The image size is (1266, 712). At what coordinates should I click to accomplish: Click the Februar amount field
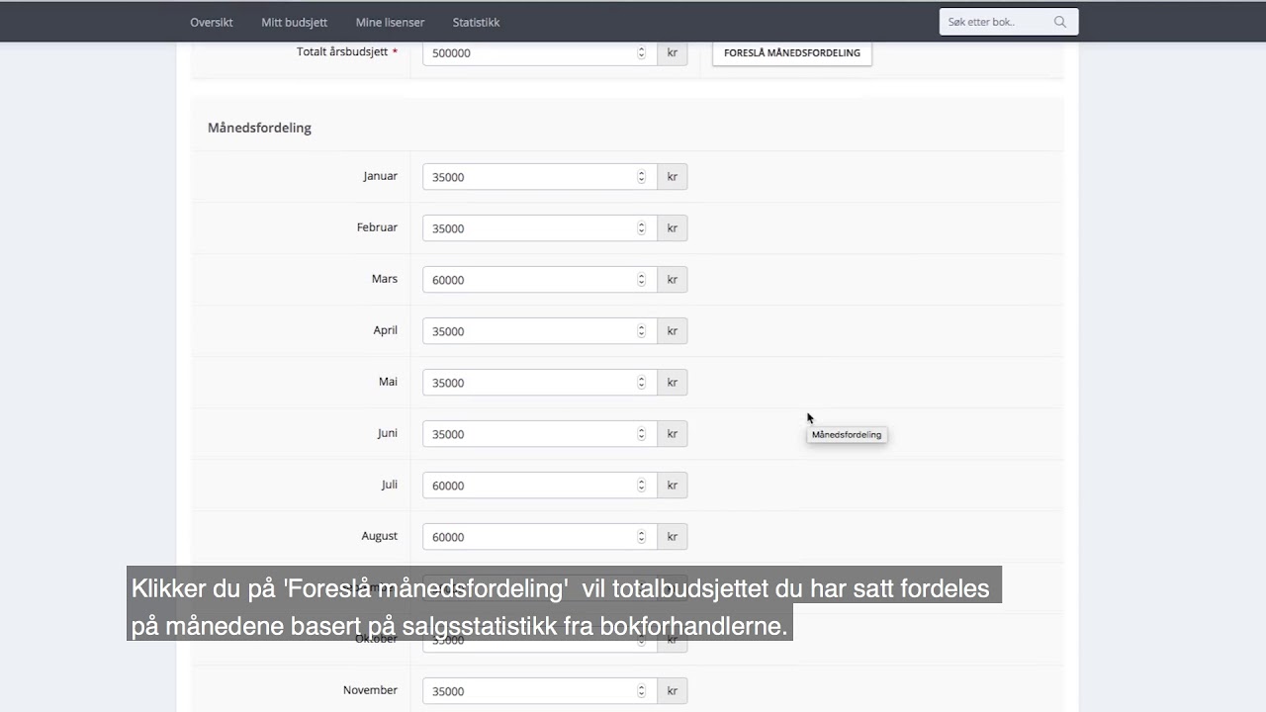540,228
